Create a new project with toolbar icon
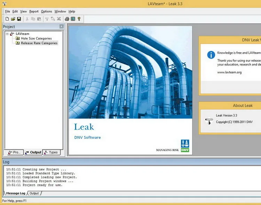This screenshot has height=205, width=261. click(7, 19)
